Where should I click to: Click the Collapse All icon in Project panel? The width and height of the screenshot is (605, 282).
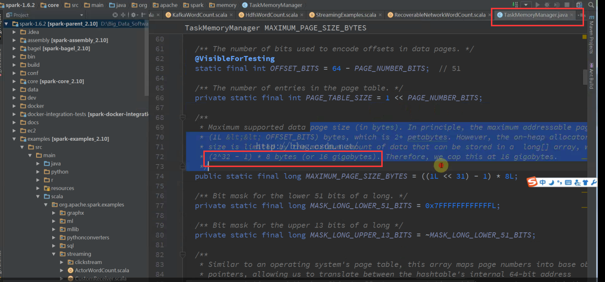pos(123,15)
